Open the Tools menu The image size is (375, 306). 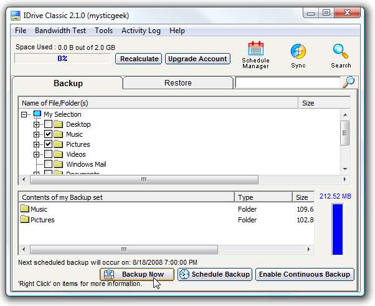click(103, 31)
